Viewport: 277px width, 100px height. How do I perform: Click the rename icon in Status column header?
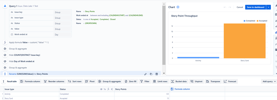click(112, 89)
